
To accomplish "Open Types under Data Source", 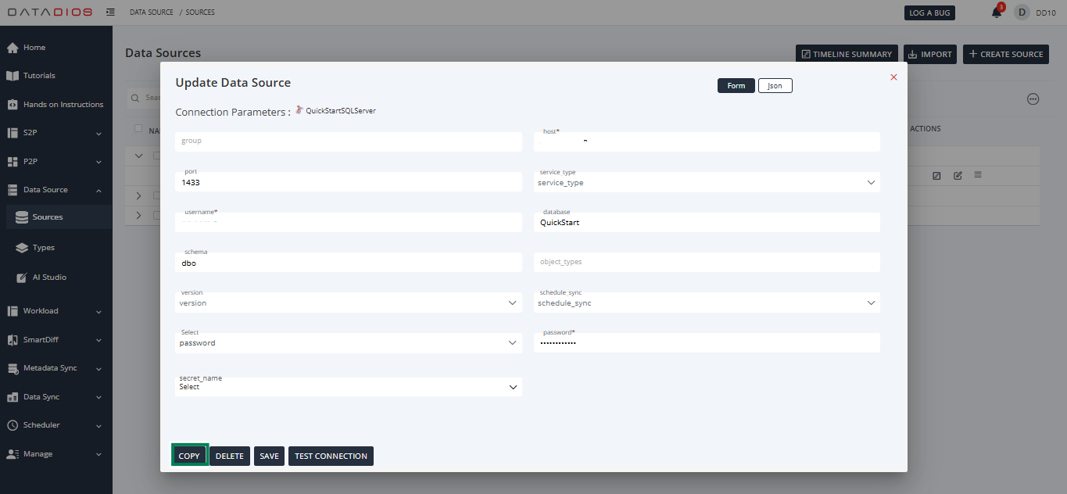I will click(x=43, y=248).
